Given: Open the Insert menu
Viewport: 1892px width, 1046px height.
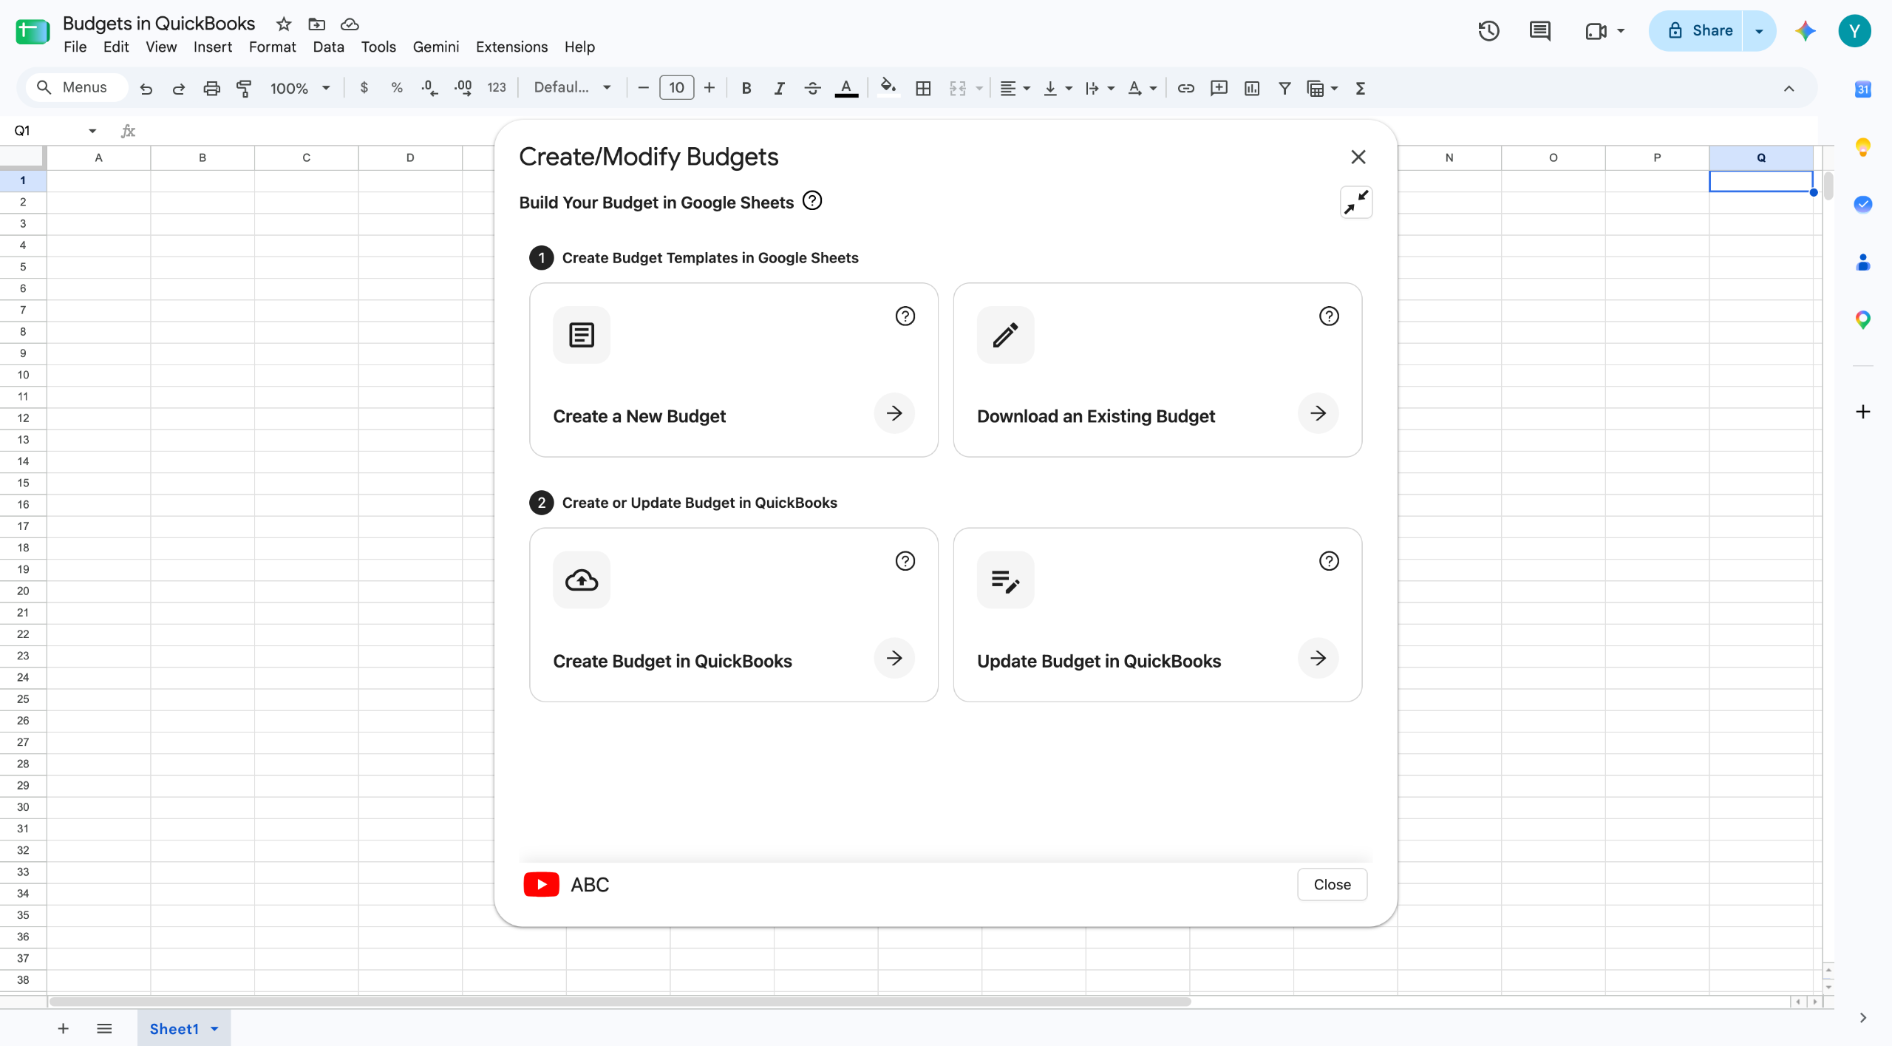Looking at the screenshot, I should pyautogui.click(x=213, y=47).
